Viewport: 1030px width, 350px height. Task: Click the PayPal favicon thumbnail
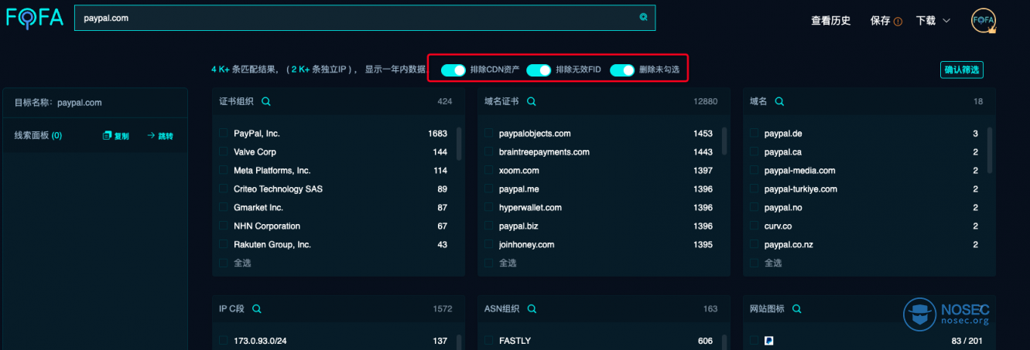pyautogui.click(x=768, y=341)
